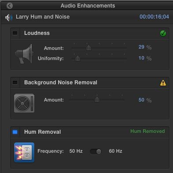Screen dimensions: 173x173
Task: Toggle the 50 Hz / 60 Hz frequency switch
Action: pos(96,151)
